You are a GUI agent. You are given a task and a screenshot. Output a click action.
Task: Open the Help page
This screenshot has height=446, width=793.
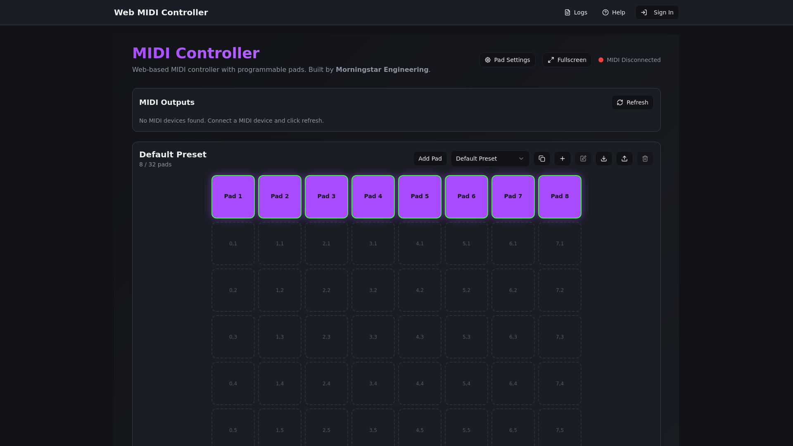tap(613, 12)
